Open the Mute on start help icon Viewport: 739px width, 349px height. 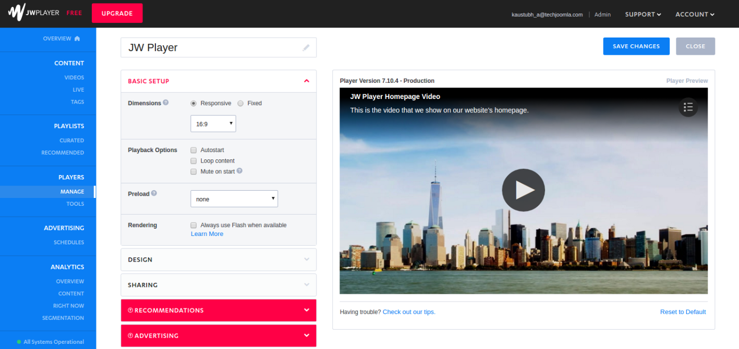point(239,171)
